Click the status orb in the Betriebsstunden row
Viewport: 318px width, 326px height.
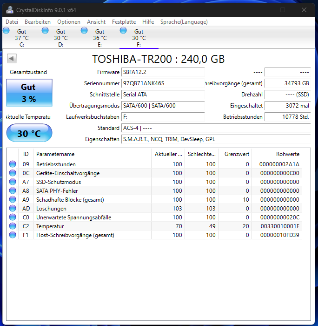click(x=13, y=164)
